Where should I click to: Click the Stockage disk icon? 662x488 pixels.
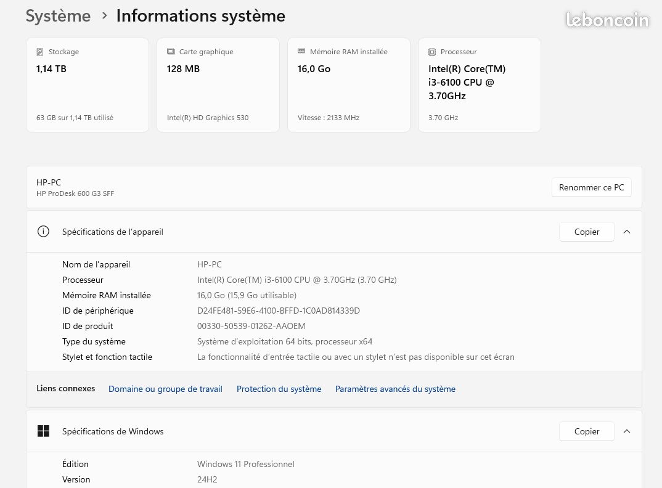tap(39, 52)
